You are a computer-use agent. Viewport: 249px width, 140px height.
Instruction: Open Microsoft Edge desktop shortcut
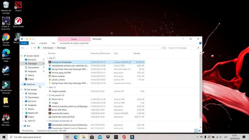pos(6,55)
